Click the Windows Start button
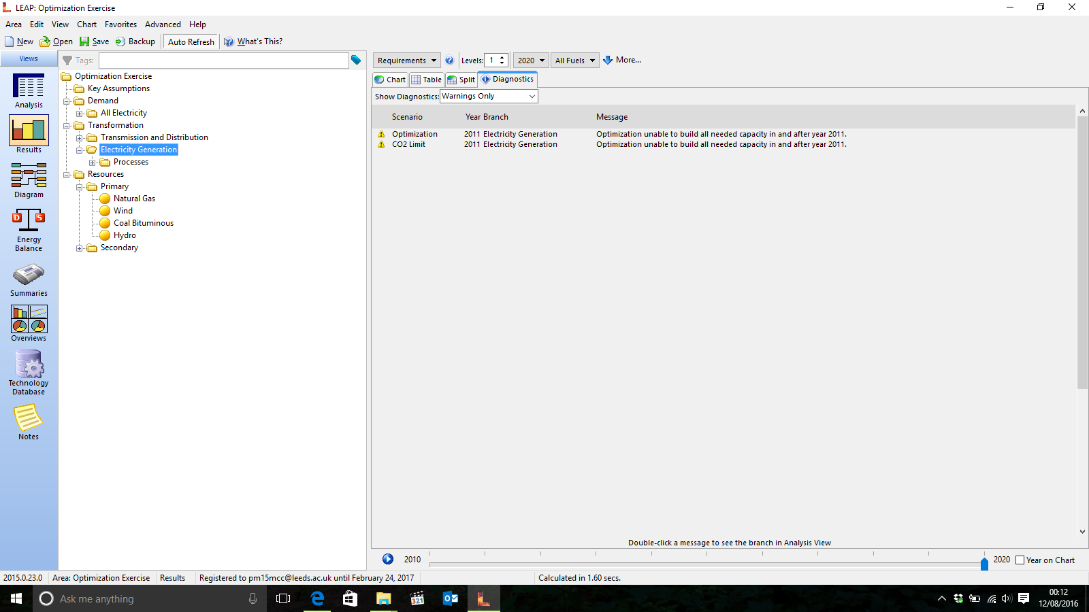Image resolution: width=1089 pixels, height=612 pixels. pos(16,598)
